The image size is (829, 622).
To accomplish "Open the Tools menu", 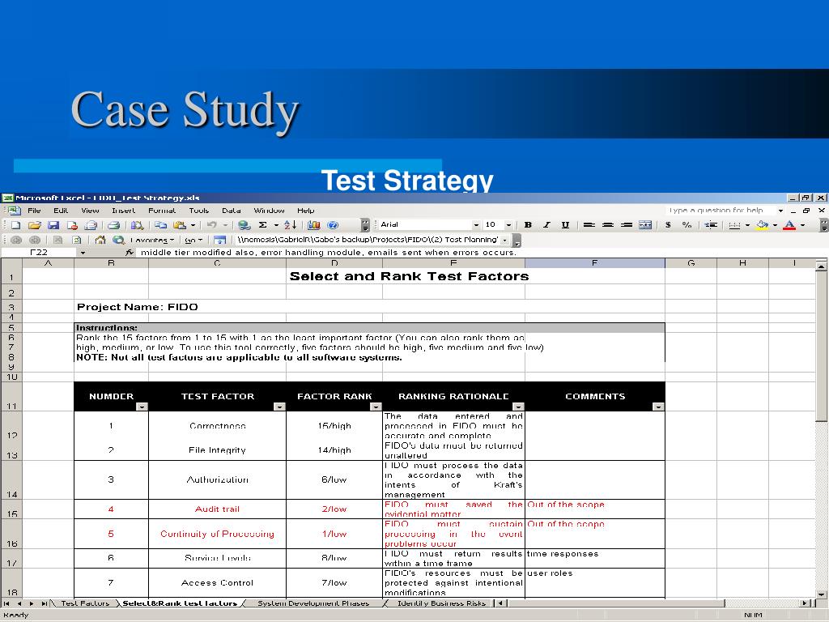I will point(199,211).
